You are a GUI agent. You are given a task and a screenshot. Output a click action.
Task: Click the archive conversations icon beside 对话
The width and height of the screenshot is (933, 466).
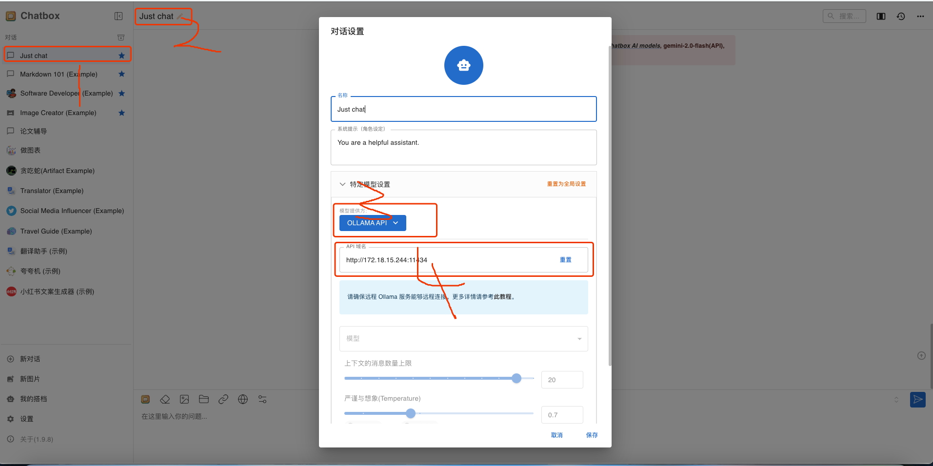pyautogui.click(x=121, y=38)
